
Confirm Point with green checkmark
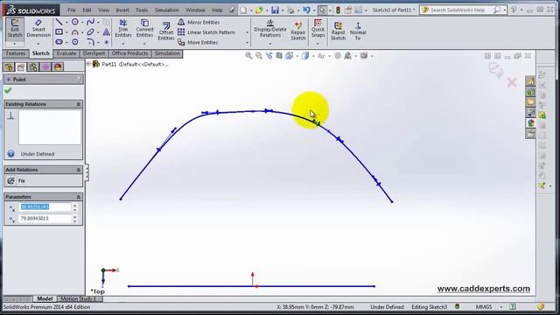[x=8, y=91]
